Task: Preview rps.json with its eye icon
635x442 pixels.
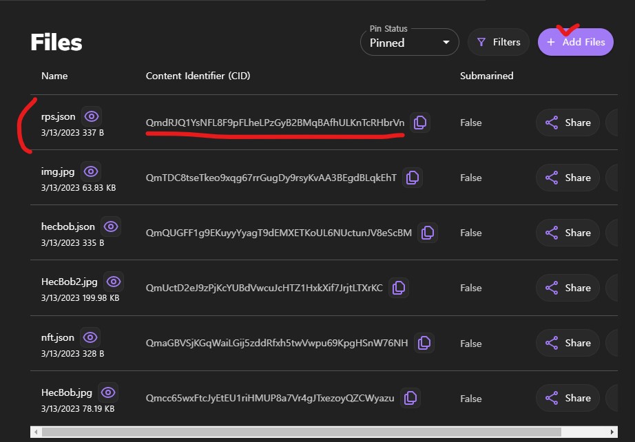Action: [x=92, y=116]
